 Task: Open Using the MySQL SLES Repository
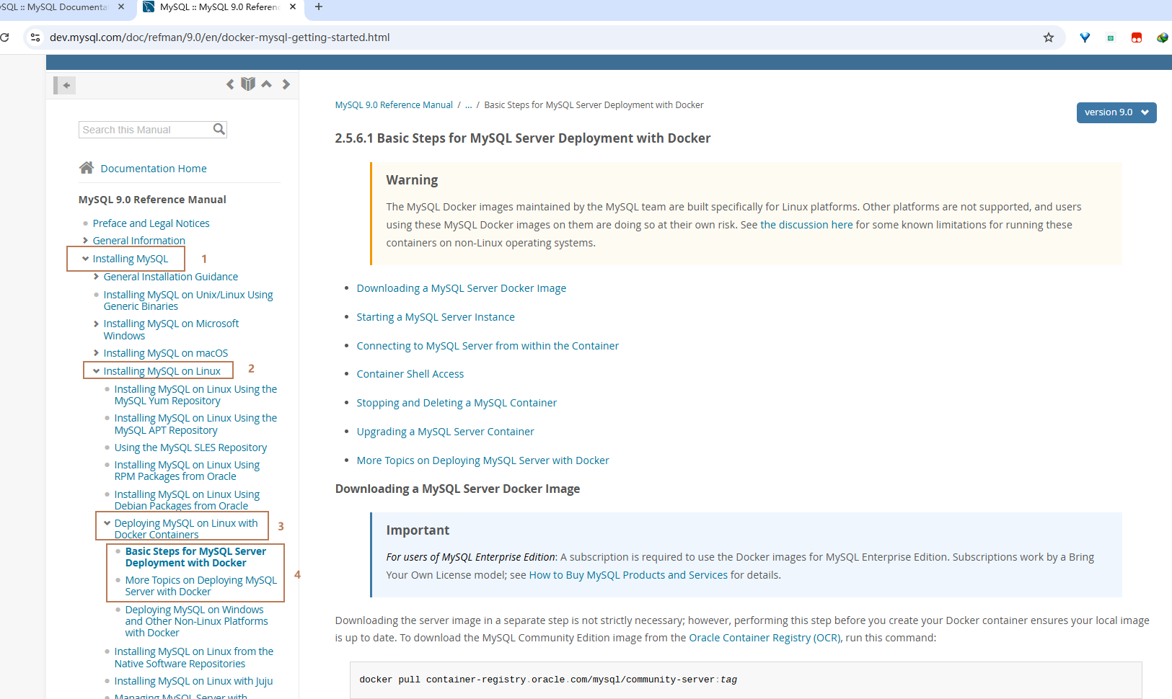(x=190, y=448)
